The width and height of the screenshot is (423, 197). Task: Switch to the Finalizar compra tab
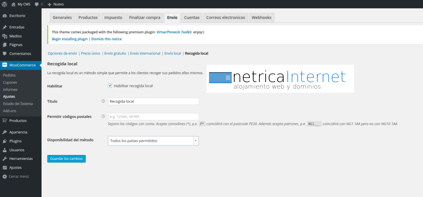pos(144,18)
